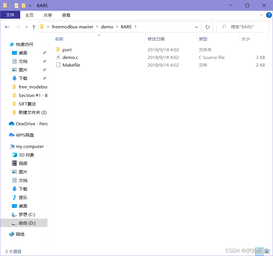Open the 文件 menu
This screenshot has width=273, height=256.
pyautogui.click(x=10, y=15)
